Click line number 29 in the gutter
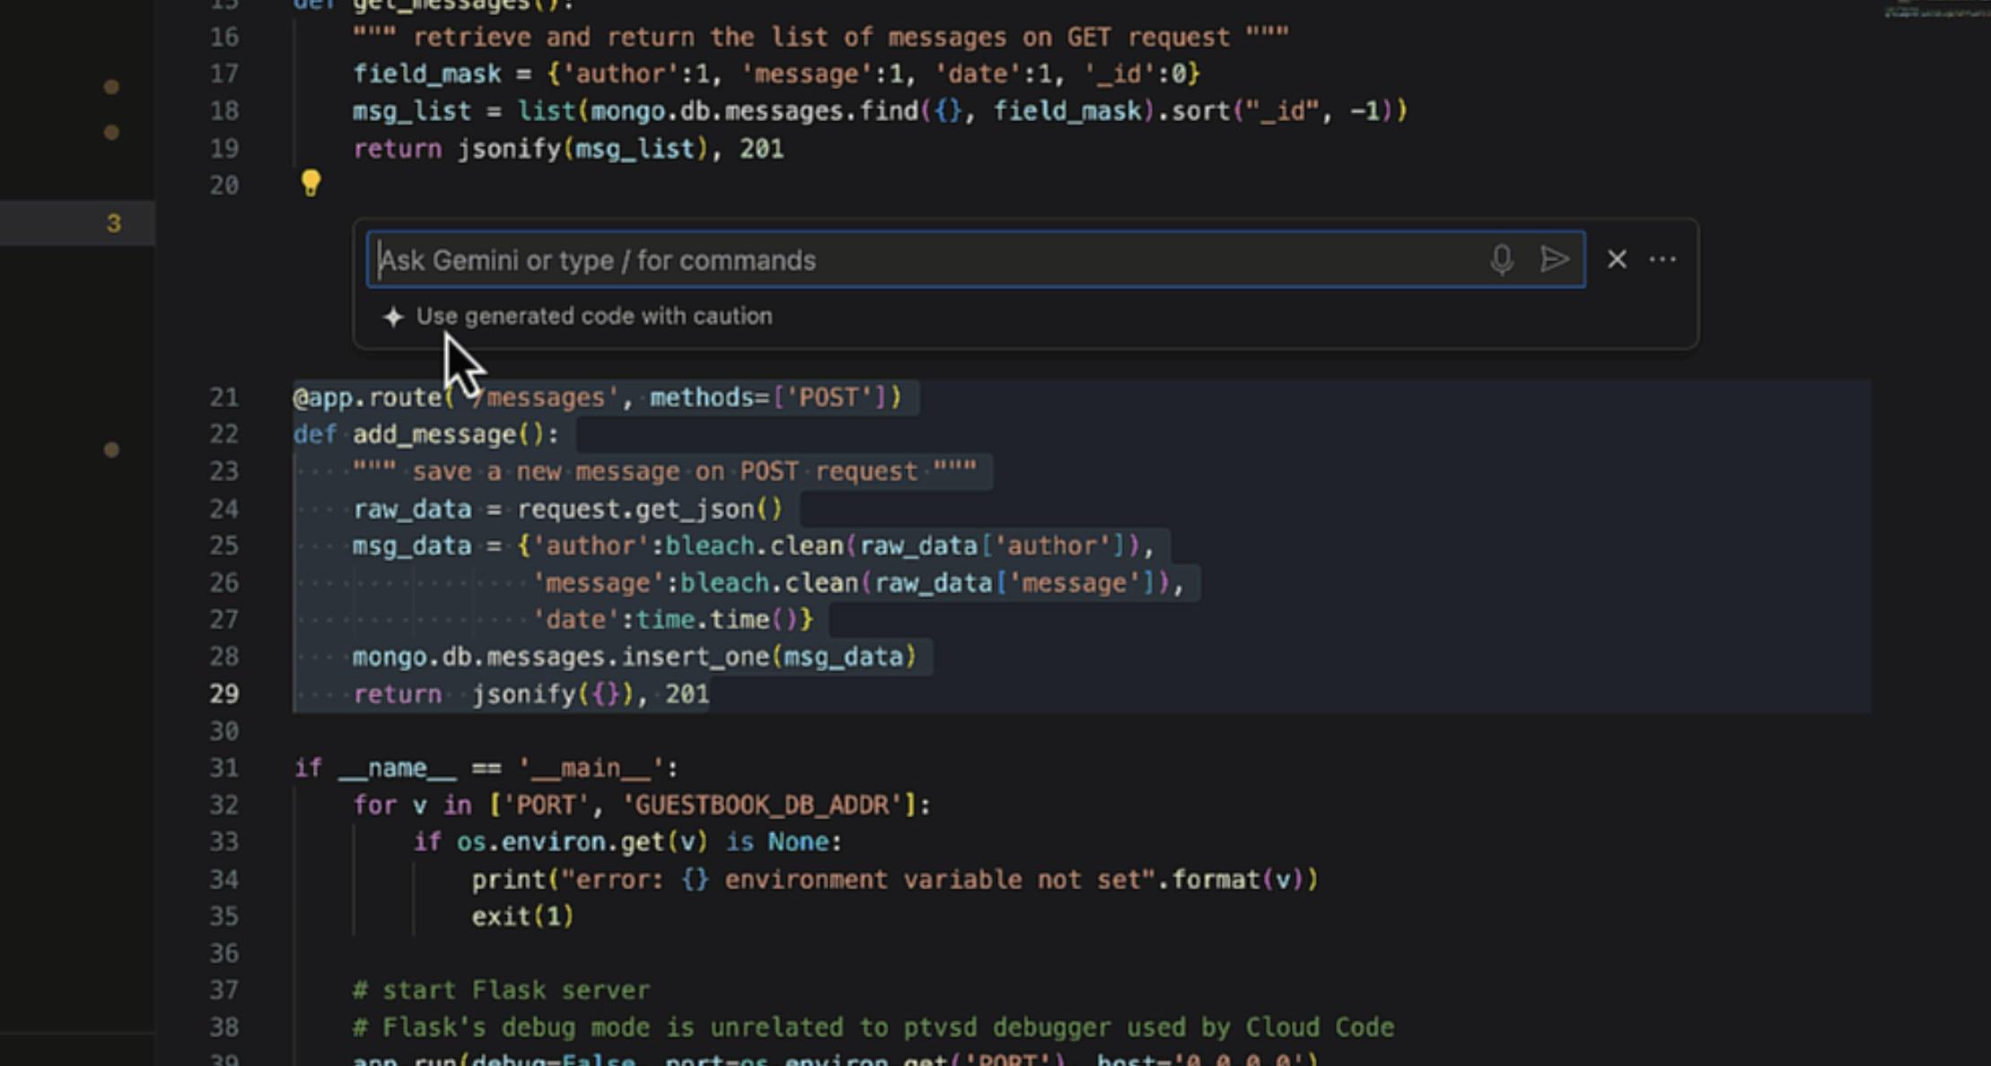The height and width of the screenshot is (1066, 1991). (x=224, y=694)
